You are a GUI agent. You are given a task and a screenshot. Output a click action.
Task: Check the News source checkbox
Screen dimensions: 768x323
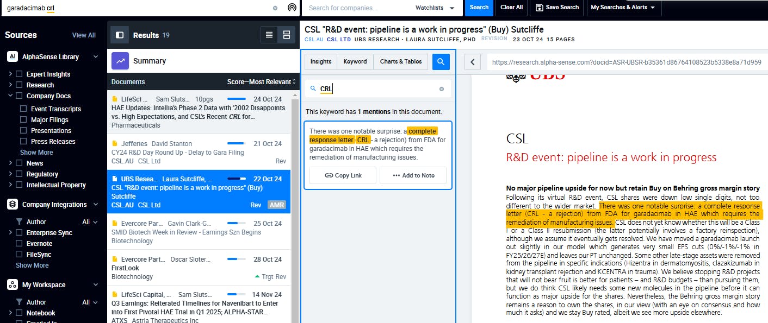point(19,163)
